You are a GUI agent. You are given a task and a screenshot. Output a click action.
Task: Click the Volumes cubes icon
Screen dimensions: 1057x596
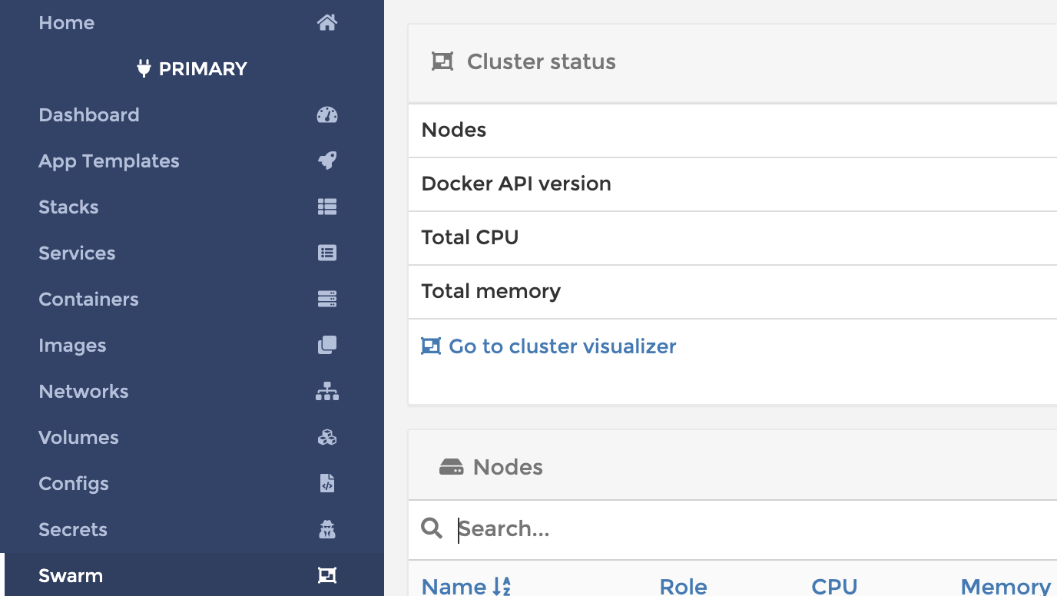[x=327, y=438]
